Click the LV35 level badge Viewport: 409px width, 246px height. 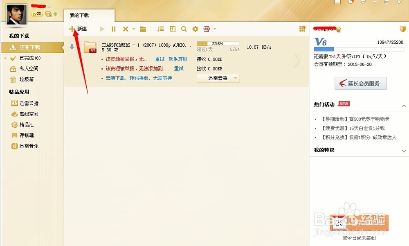[x=37, y=14]
